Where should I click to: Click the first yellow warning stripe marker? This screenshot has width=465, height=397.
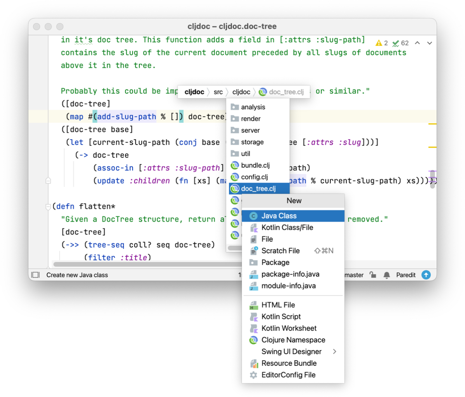point(432,124)
